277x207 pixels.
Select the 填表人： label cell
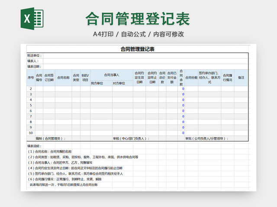point(35,61)
